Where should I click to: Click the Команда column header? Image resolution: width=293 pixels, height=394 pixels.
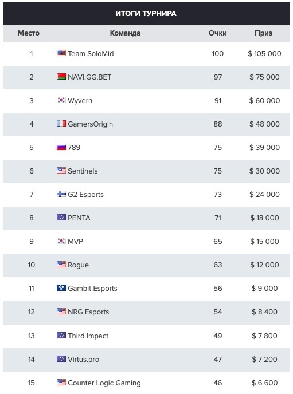coord(125,33)
